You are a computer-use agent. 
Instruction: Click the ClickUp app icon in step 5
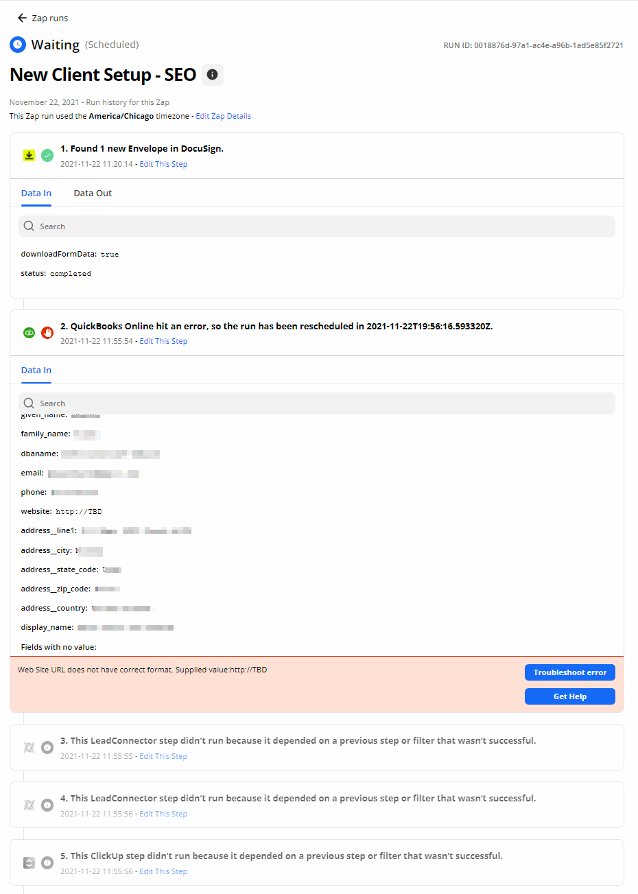pyautogui.click(x=29, y=862)
